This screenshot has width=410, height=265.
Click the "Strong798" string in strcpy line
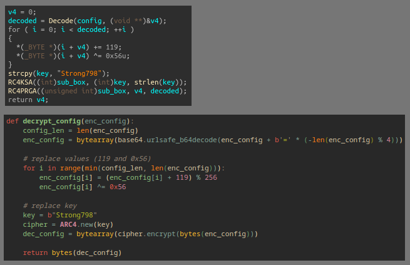pos(79,73)
